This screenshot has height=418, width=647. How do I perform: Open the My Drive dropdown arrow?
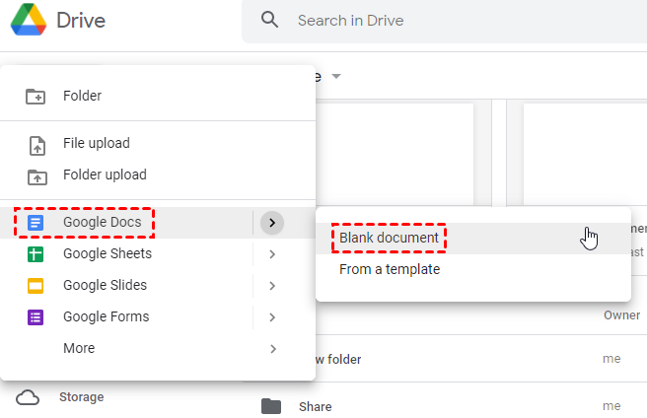(336, 77)
